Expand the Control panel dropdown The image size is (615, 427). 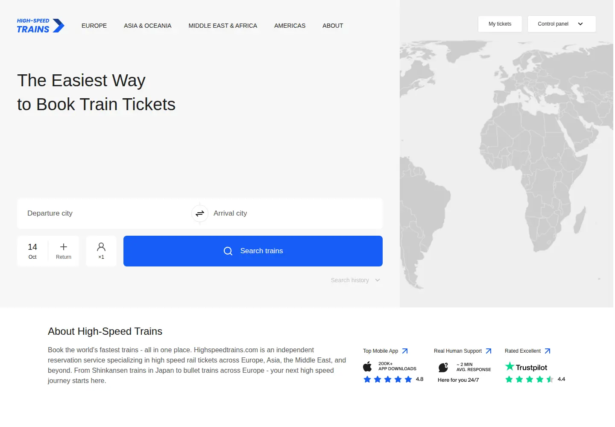click(562, 24)
